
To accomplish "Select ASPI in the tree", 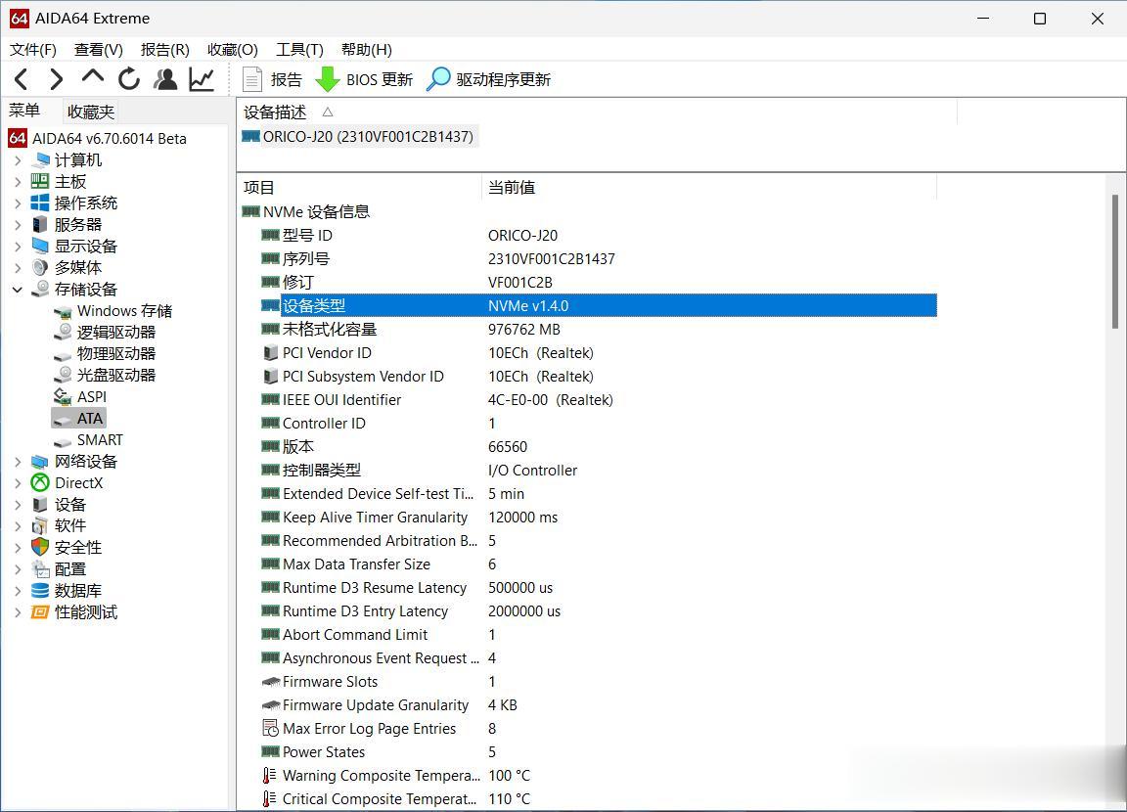I will pyautogui.click(x=92, y=396).
